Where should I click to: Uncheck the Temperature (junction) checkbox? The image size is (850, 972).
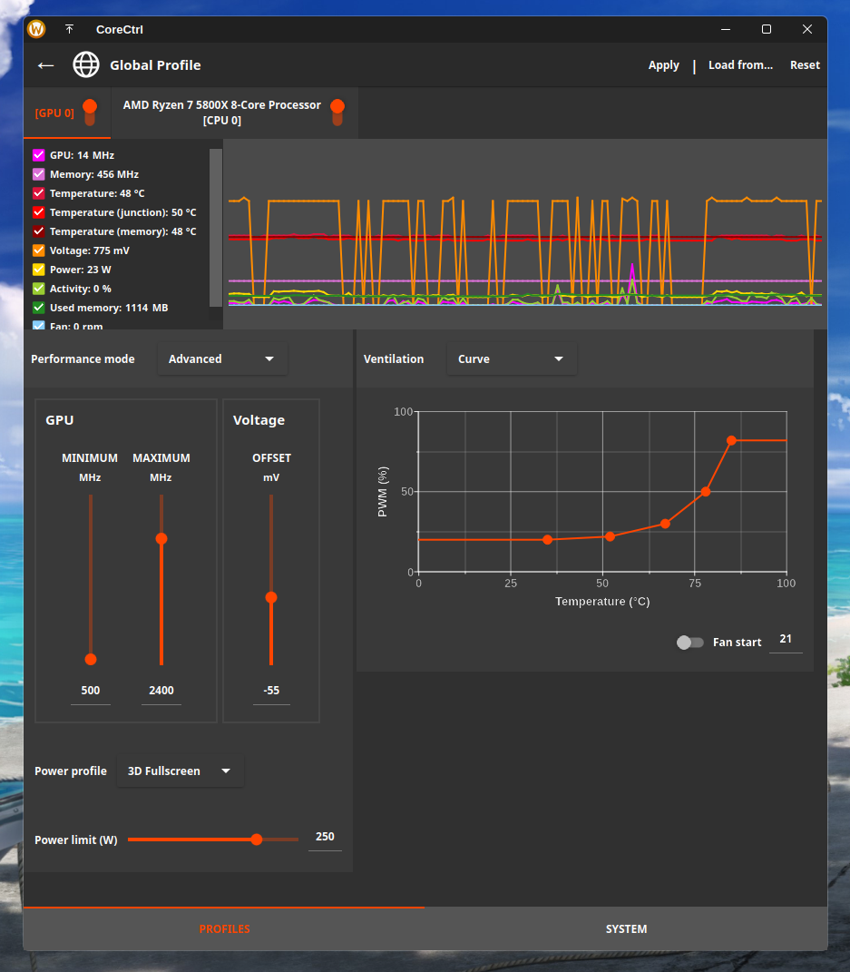tap(38, 212)
